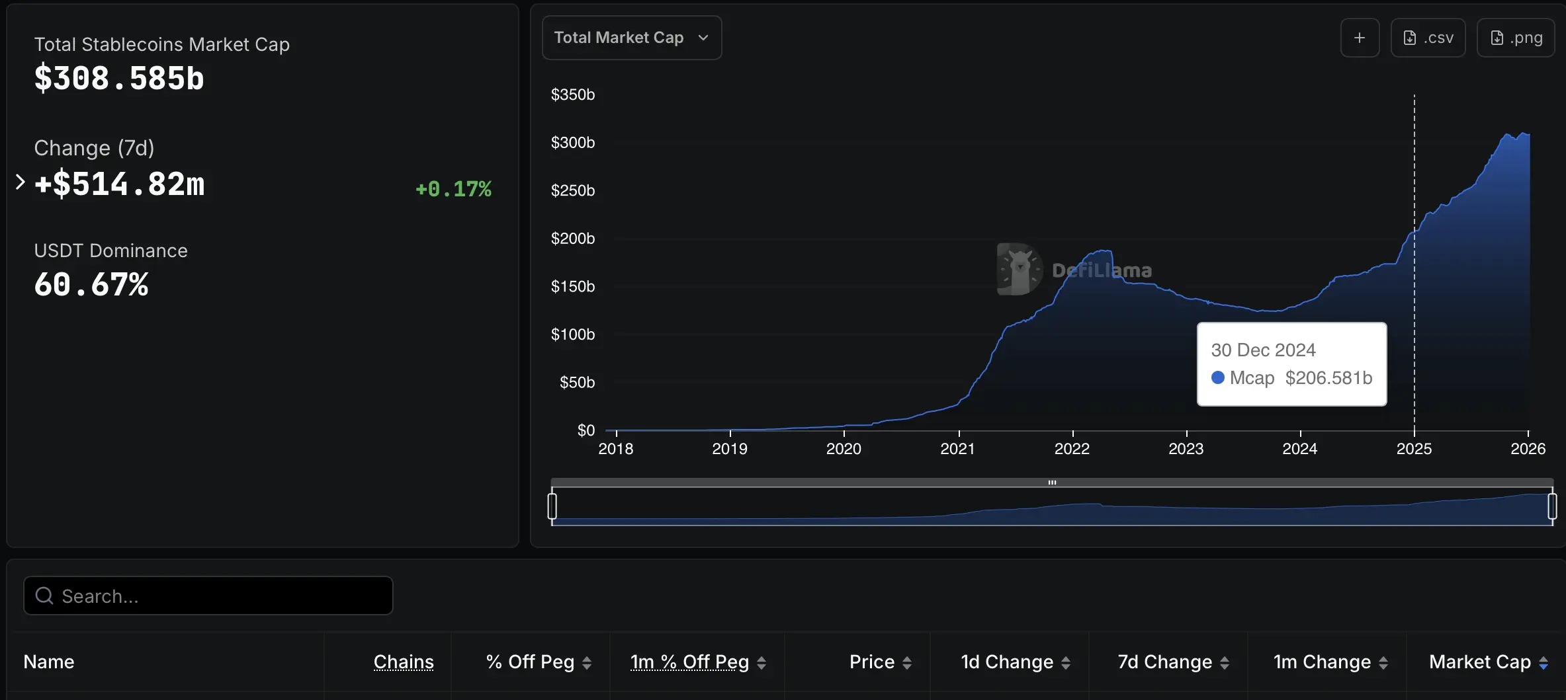This screenshot has height=700, width=1566.
Task: Toggle sort on the % Off Peg column
Action: (x=588, y=662)
